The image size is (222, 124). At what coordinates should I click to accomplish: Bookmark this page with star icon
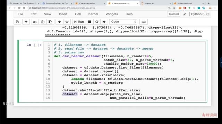[174, 8]
